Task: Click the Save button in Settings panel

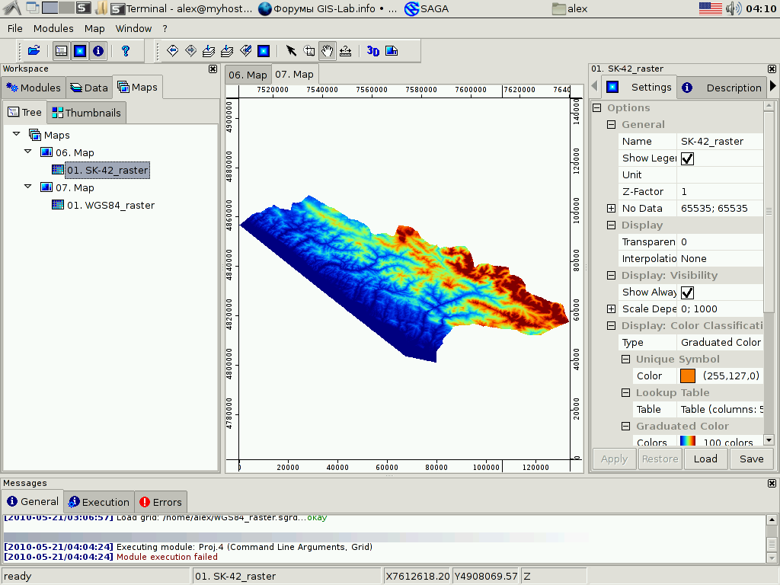Action: point(751,459)
